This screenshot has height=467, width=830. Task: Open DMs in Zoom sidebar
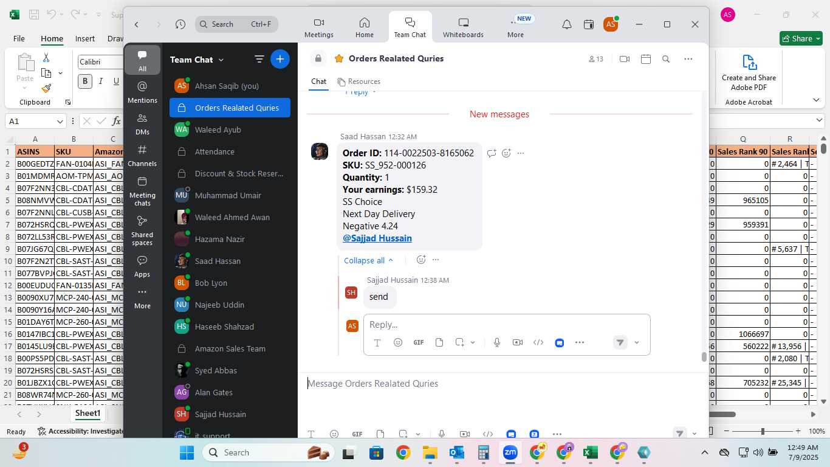click(x=142, y=123)
